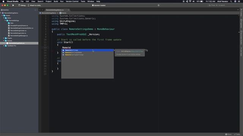This screenshot has width=243, height=136.
Task: Open the Toolbox side pad
Action: coord(241,13)
